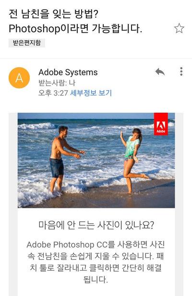Tap the final word 됩니다 in the paragraph
Viewport: 192px width, 296px height.
(96, 280)
